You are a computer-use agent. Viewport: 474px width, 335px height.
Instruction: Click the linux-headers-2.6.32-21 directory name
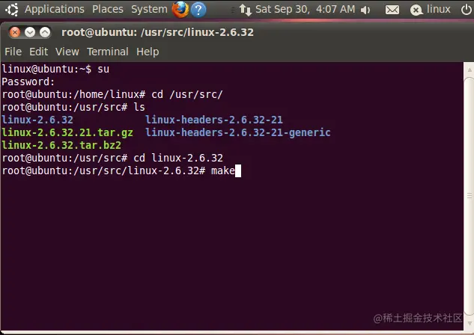tap(214, 120)
